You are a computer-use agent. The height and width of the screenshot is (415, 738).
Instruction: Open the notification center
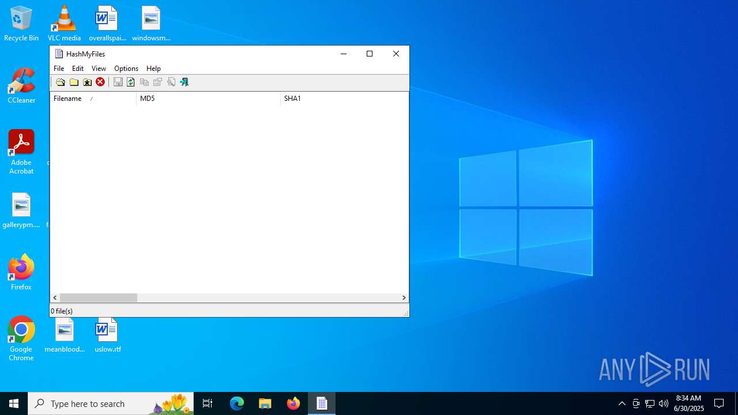point(719,403)
